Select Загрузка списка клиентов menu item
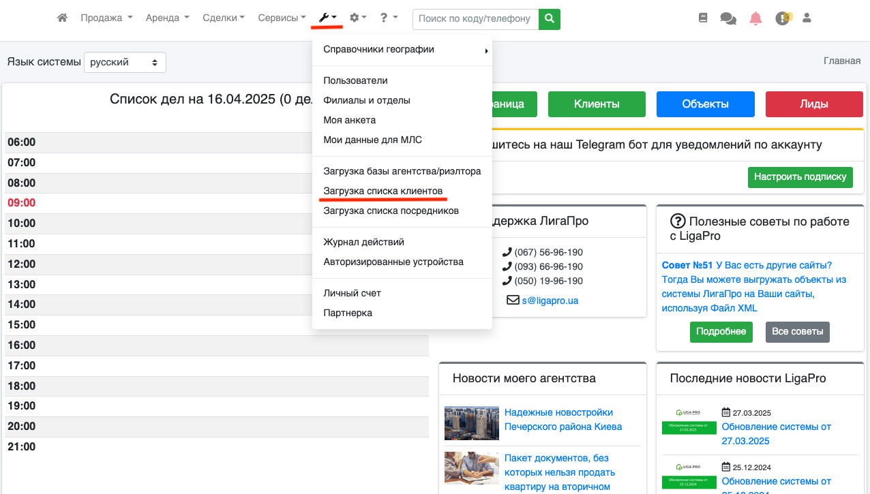 point(383,191)
